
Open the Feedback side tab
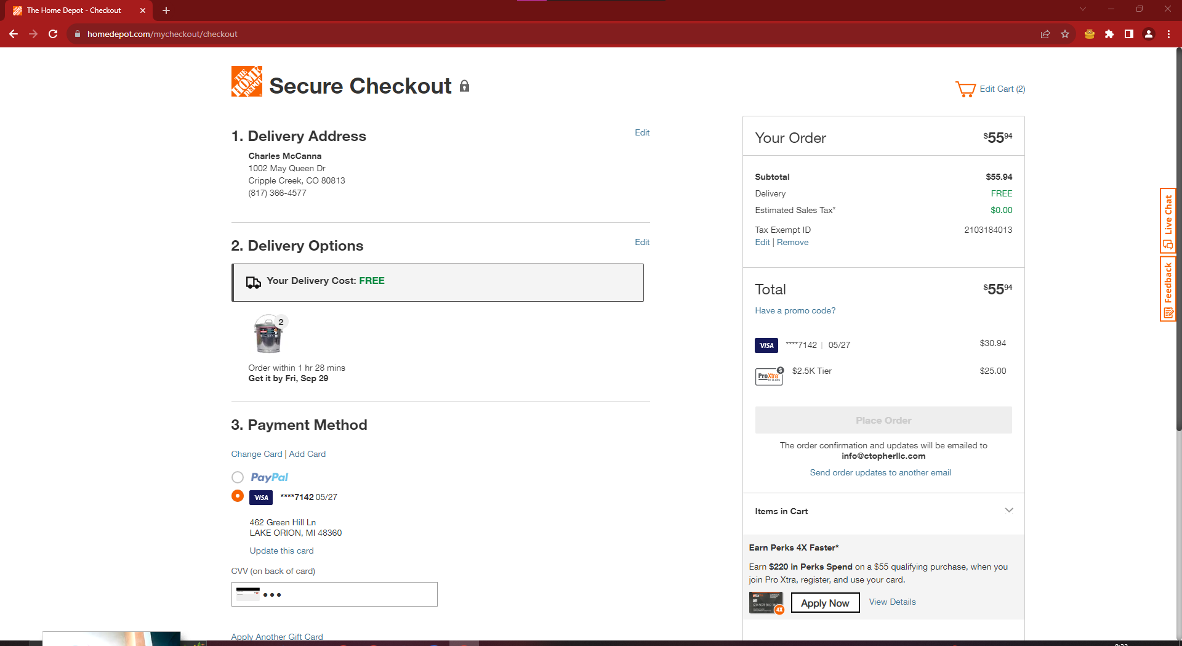tap(1168, 289)
